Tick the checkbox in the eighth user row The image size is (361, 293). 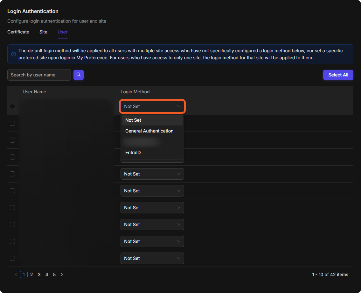12,225
